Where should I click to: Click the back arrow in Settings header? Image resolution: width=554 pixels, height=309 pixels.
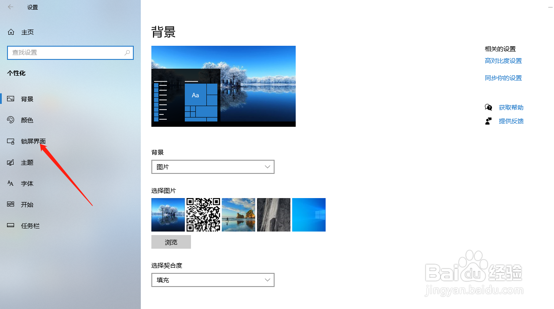pos(11,7)
